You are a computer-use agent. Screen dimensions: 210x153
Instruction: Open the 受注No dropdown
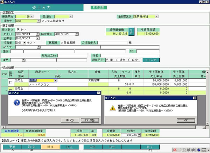click(x=71, y=16)
